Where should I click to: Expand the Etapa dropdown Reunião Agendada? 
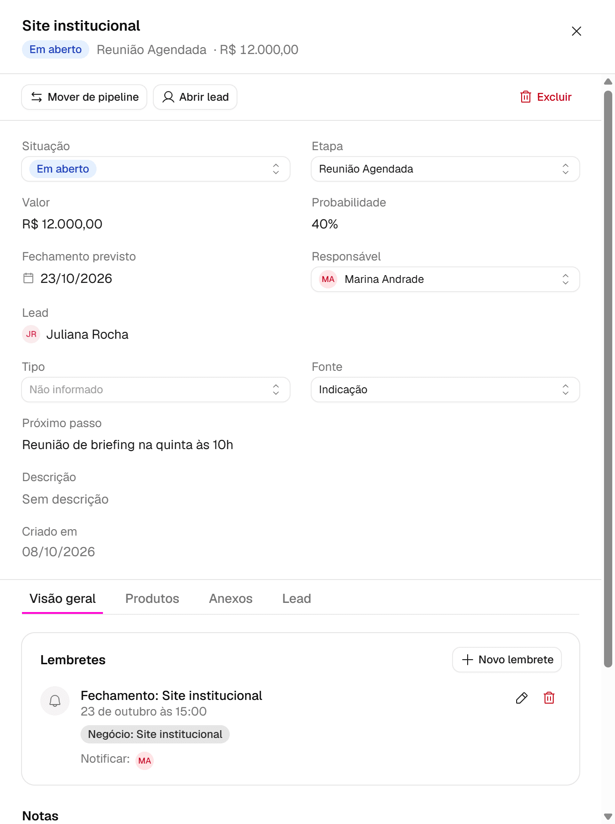click(446, 169)
